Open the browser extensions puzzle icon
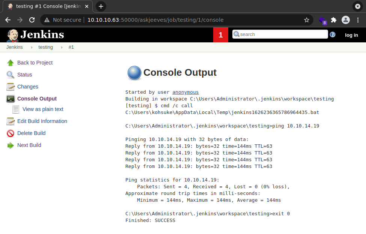Screen dimensions: 366x234 (x=333, y=20)
